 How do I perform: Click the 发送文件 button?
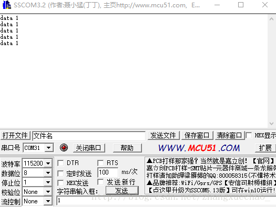click(163, 135)
